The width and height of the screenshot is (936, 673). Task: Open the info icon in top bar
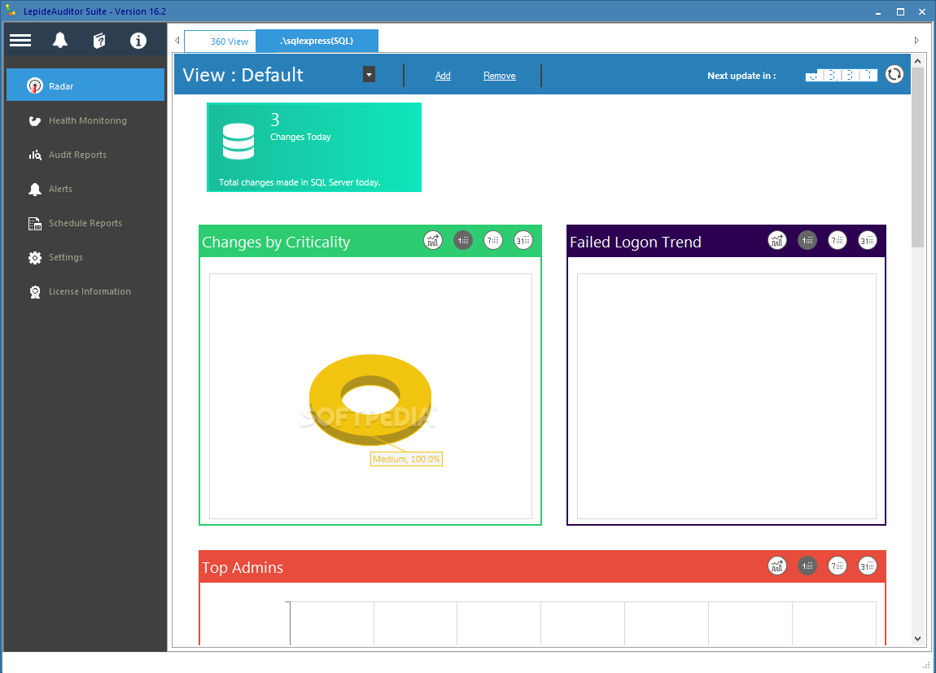click(138, 41)
